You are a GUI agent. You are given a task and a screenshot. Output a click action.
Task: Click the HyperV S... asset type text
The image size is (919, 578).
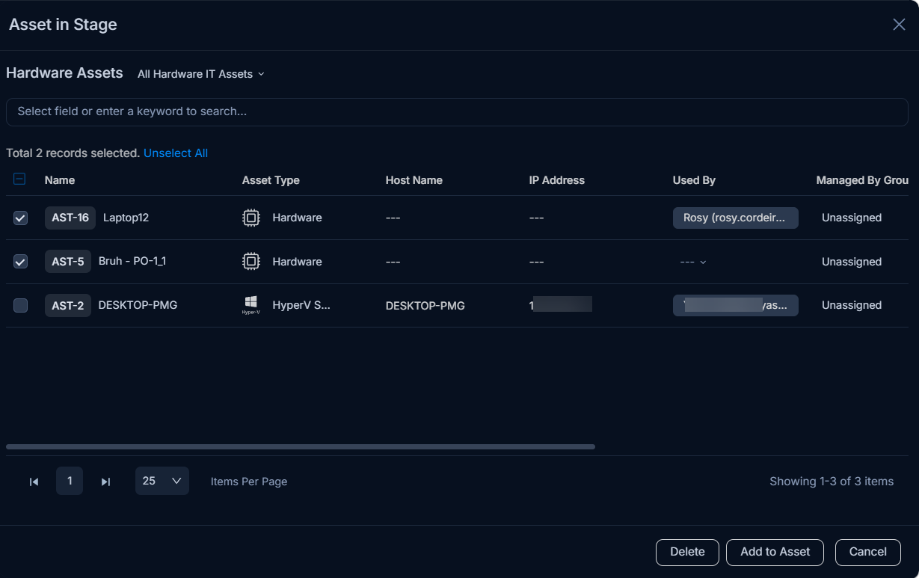tap(301, 305)
